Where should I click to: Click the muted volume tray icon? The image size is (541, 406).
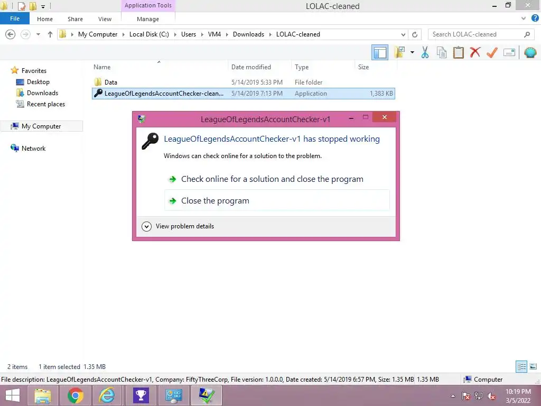491,396
